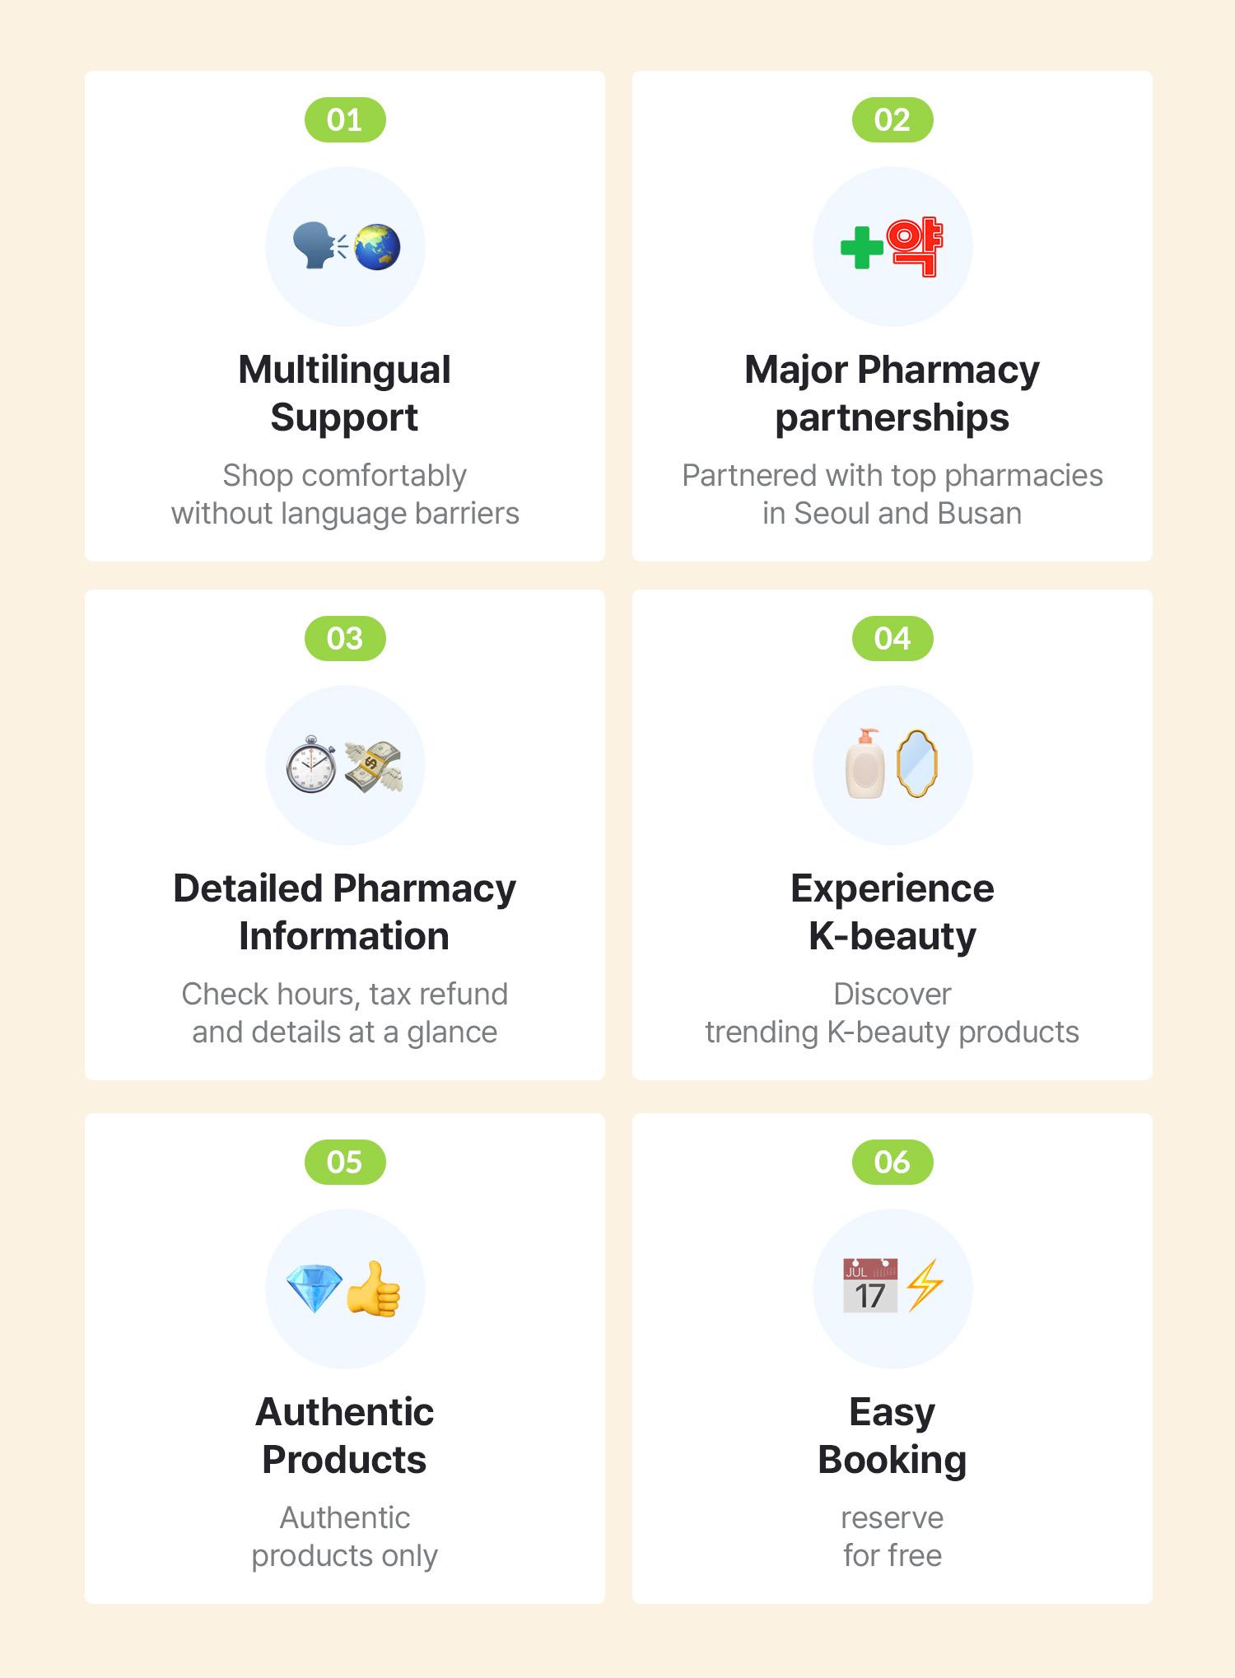Screen dimensions: 1235x1678
Task: Click the lotion bottle and mirror icon
Action: 892,766
